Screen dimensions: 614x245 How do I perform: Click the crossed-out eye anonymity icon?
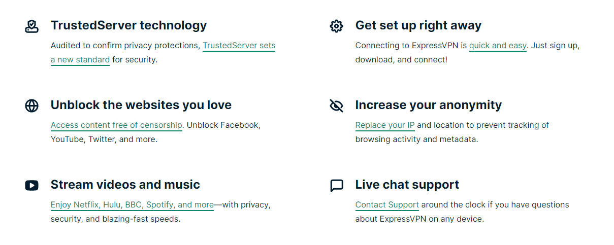click(336, 106)
